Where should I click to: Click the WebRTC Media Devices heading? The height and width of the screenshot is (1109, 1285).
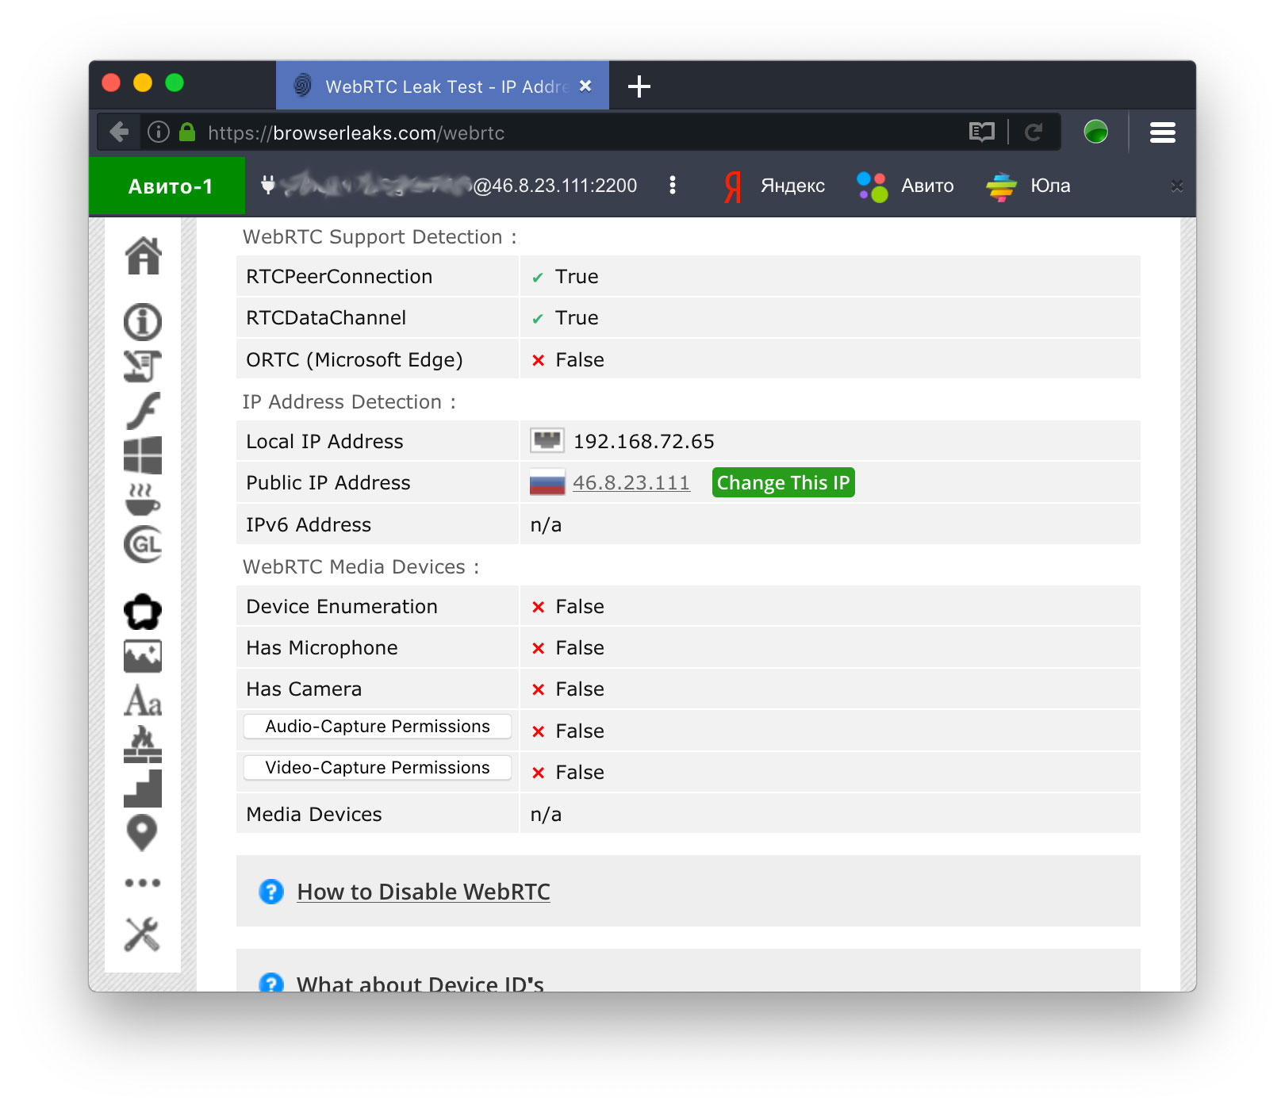tap(361, 567)
